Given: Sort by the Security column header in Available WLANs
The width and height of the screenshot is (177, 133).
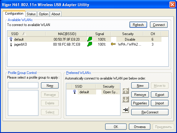Looking at the screenshot, I should [127, 34].
